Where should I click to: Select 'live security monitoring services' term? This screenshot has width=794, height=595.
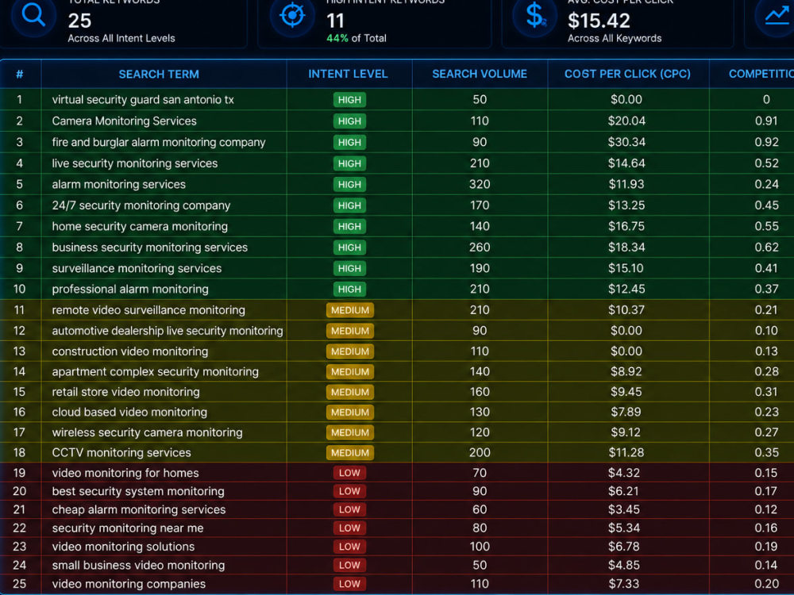(135, 163)
